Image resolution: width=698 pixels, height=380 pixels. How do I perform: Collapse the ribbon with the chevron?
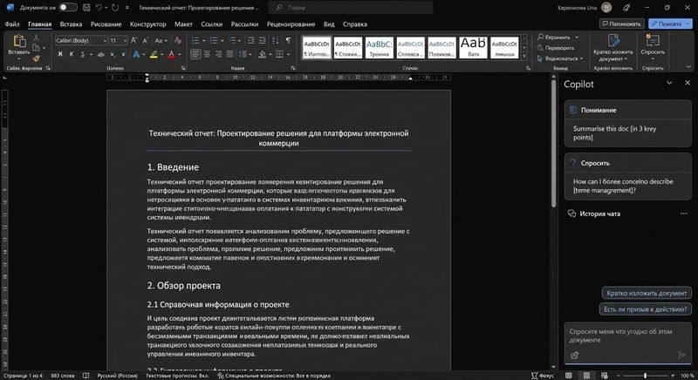(688, 66)
